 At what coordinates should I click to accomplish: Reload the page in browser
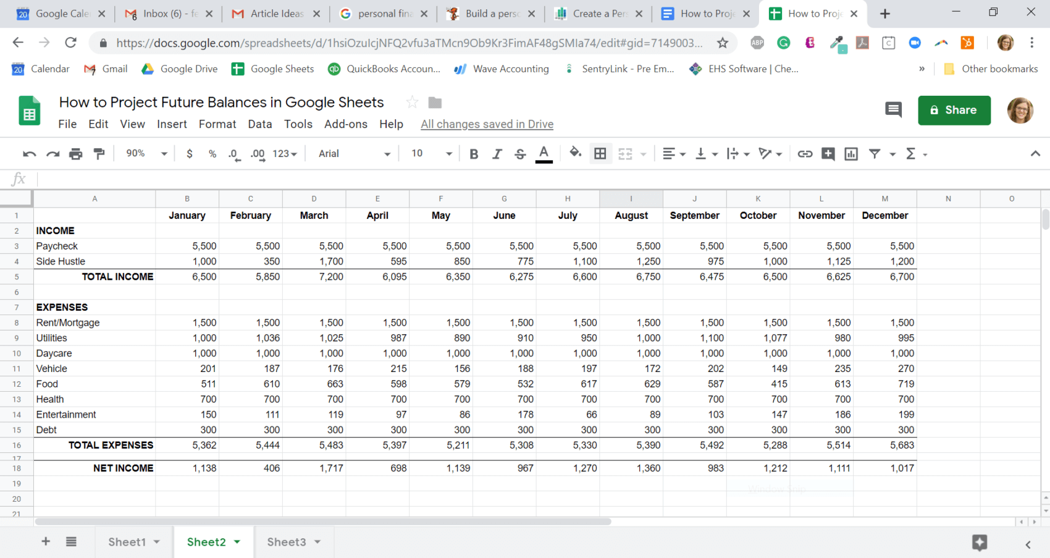click(x=70, y=42)
